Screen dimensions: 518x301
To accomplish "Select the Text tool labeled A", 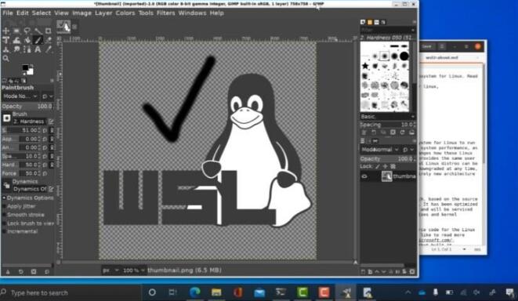I will click(x=38, y=49).
